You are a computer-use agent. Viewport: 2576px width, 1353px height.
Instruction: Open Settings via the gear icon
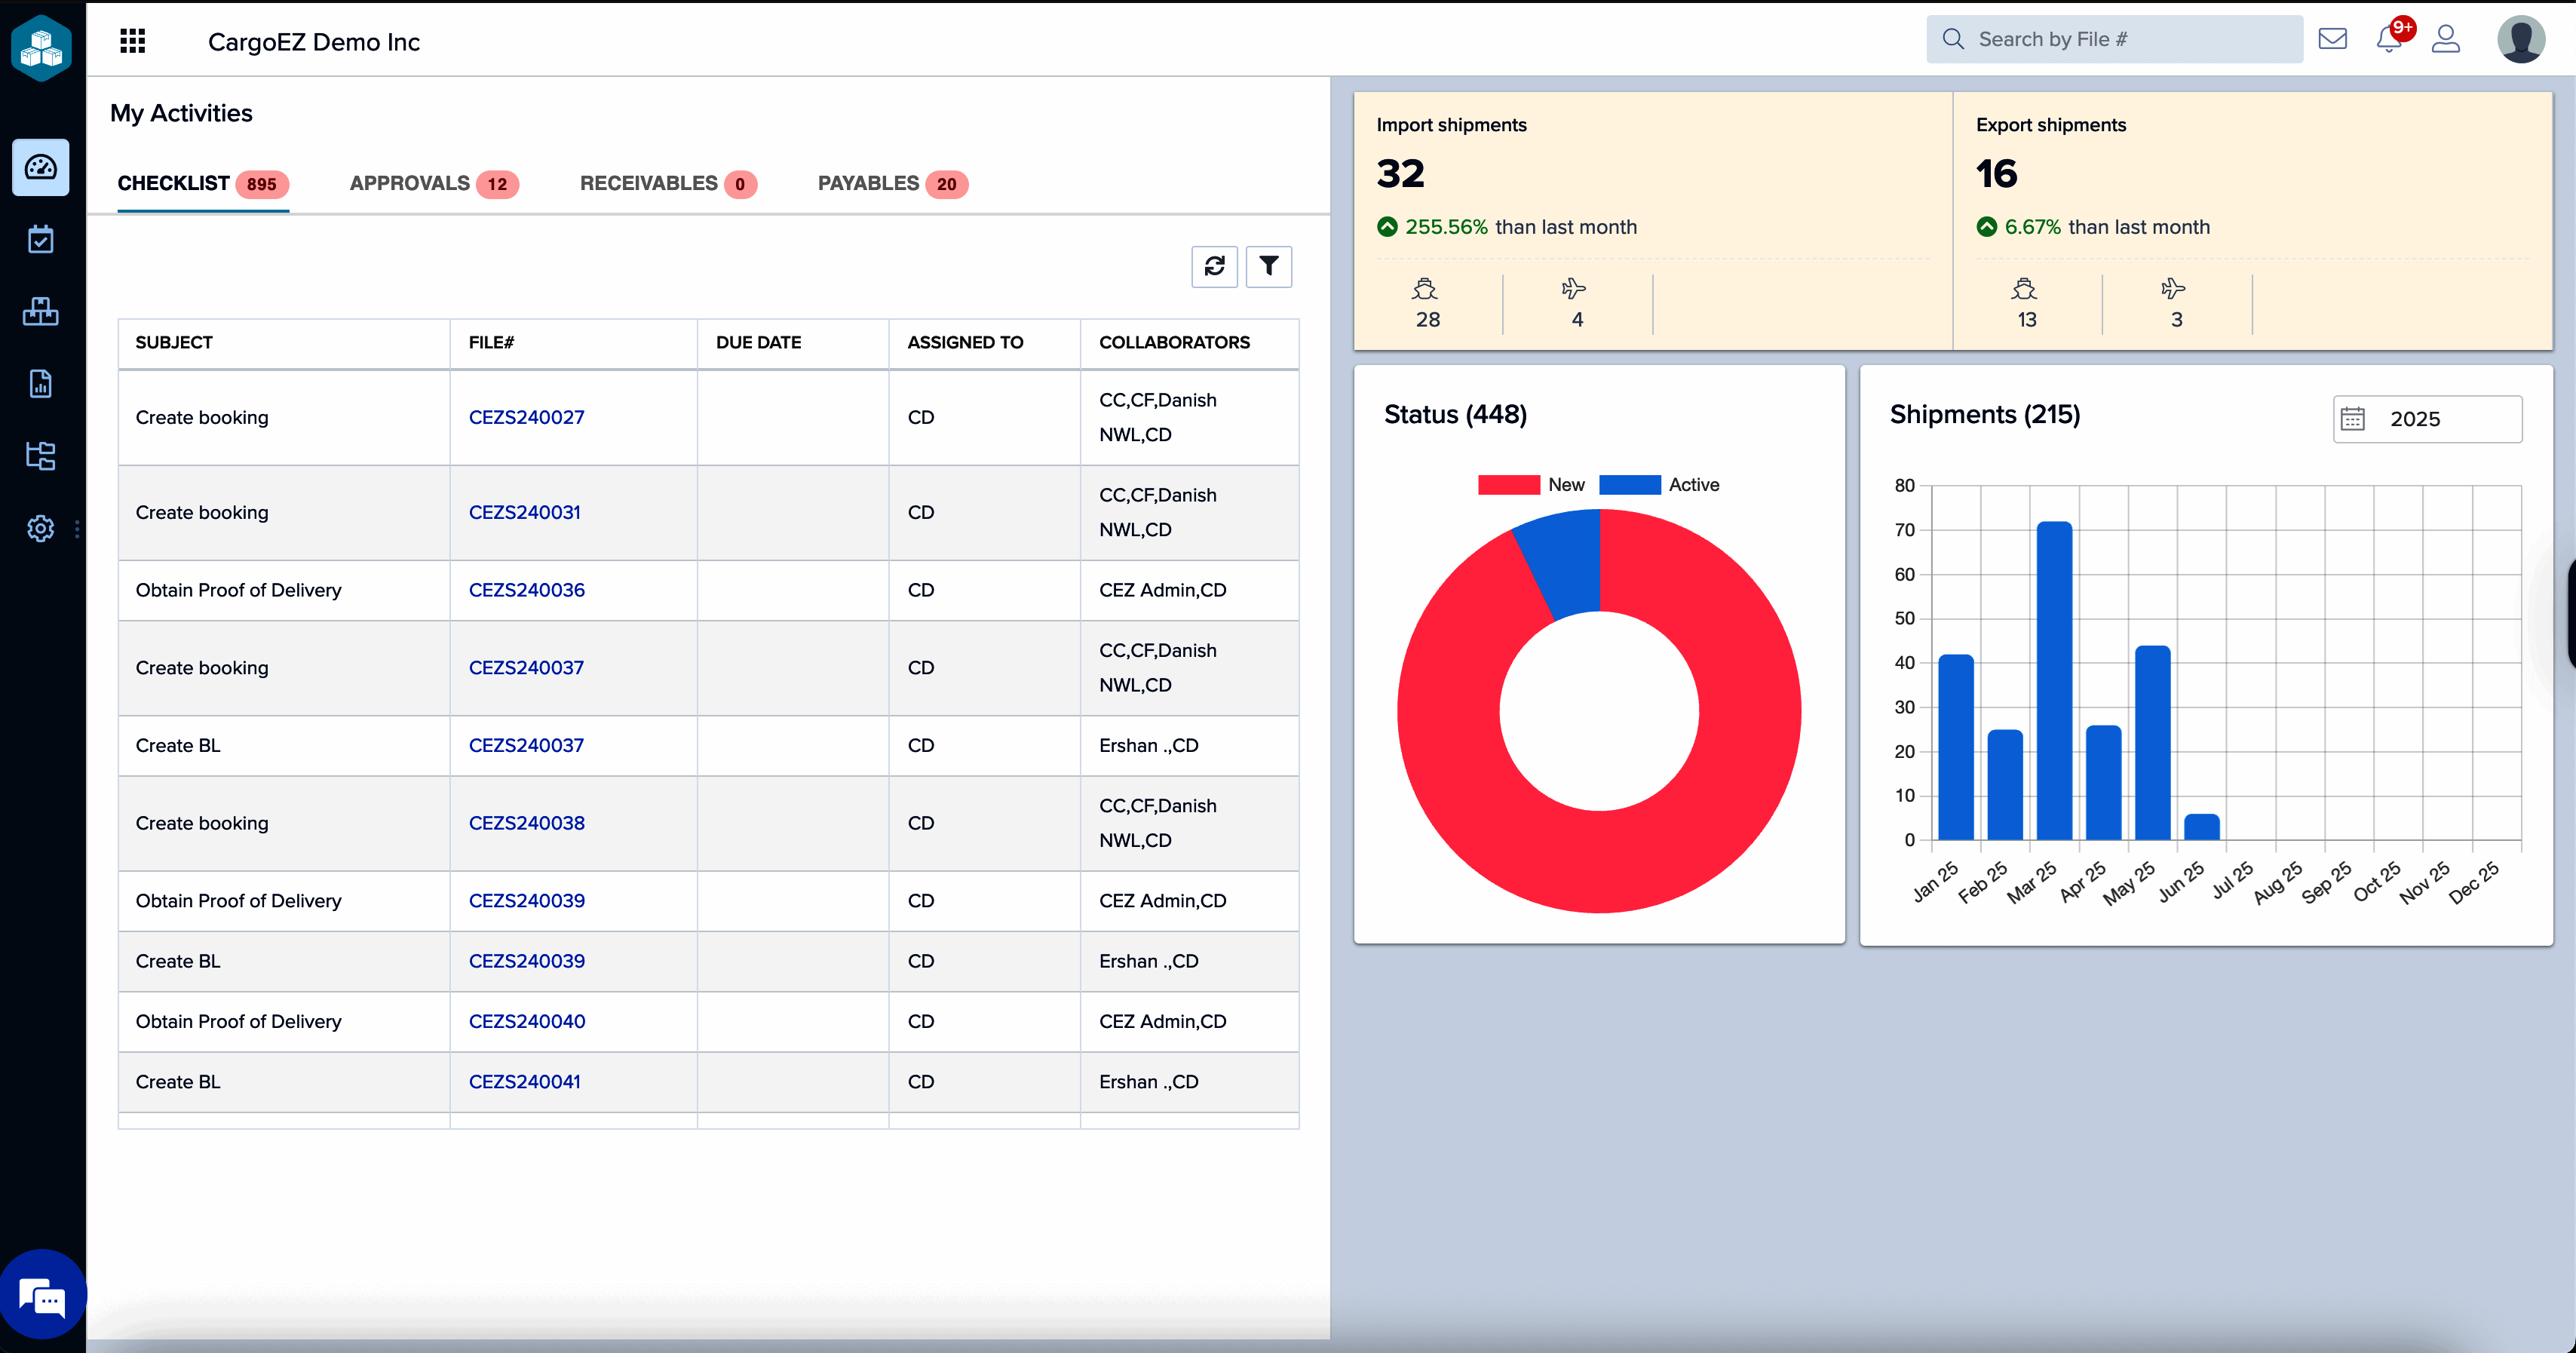coord(41,528)
